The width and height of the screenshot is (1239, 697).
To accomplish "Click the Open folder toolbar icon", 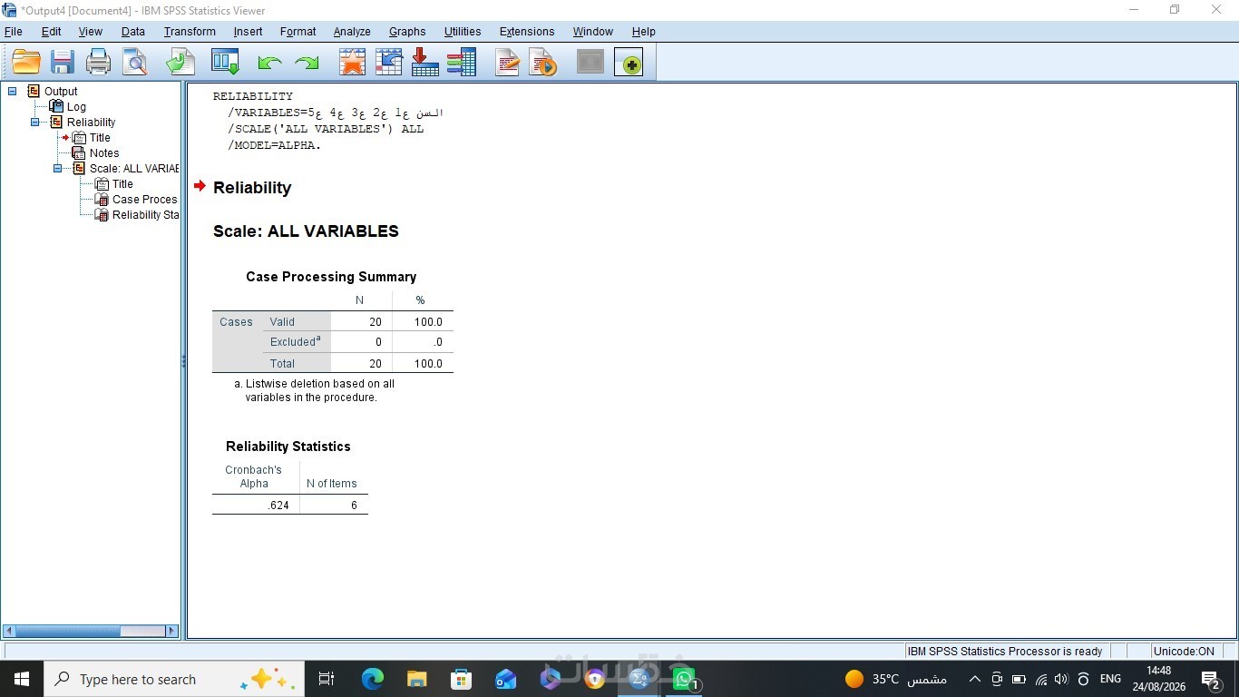I will (26, 63).
